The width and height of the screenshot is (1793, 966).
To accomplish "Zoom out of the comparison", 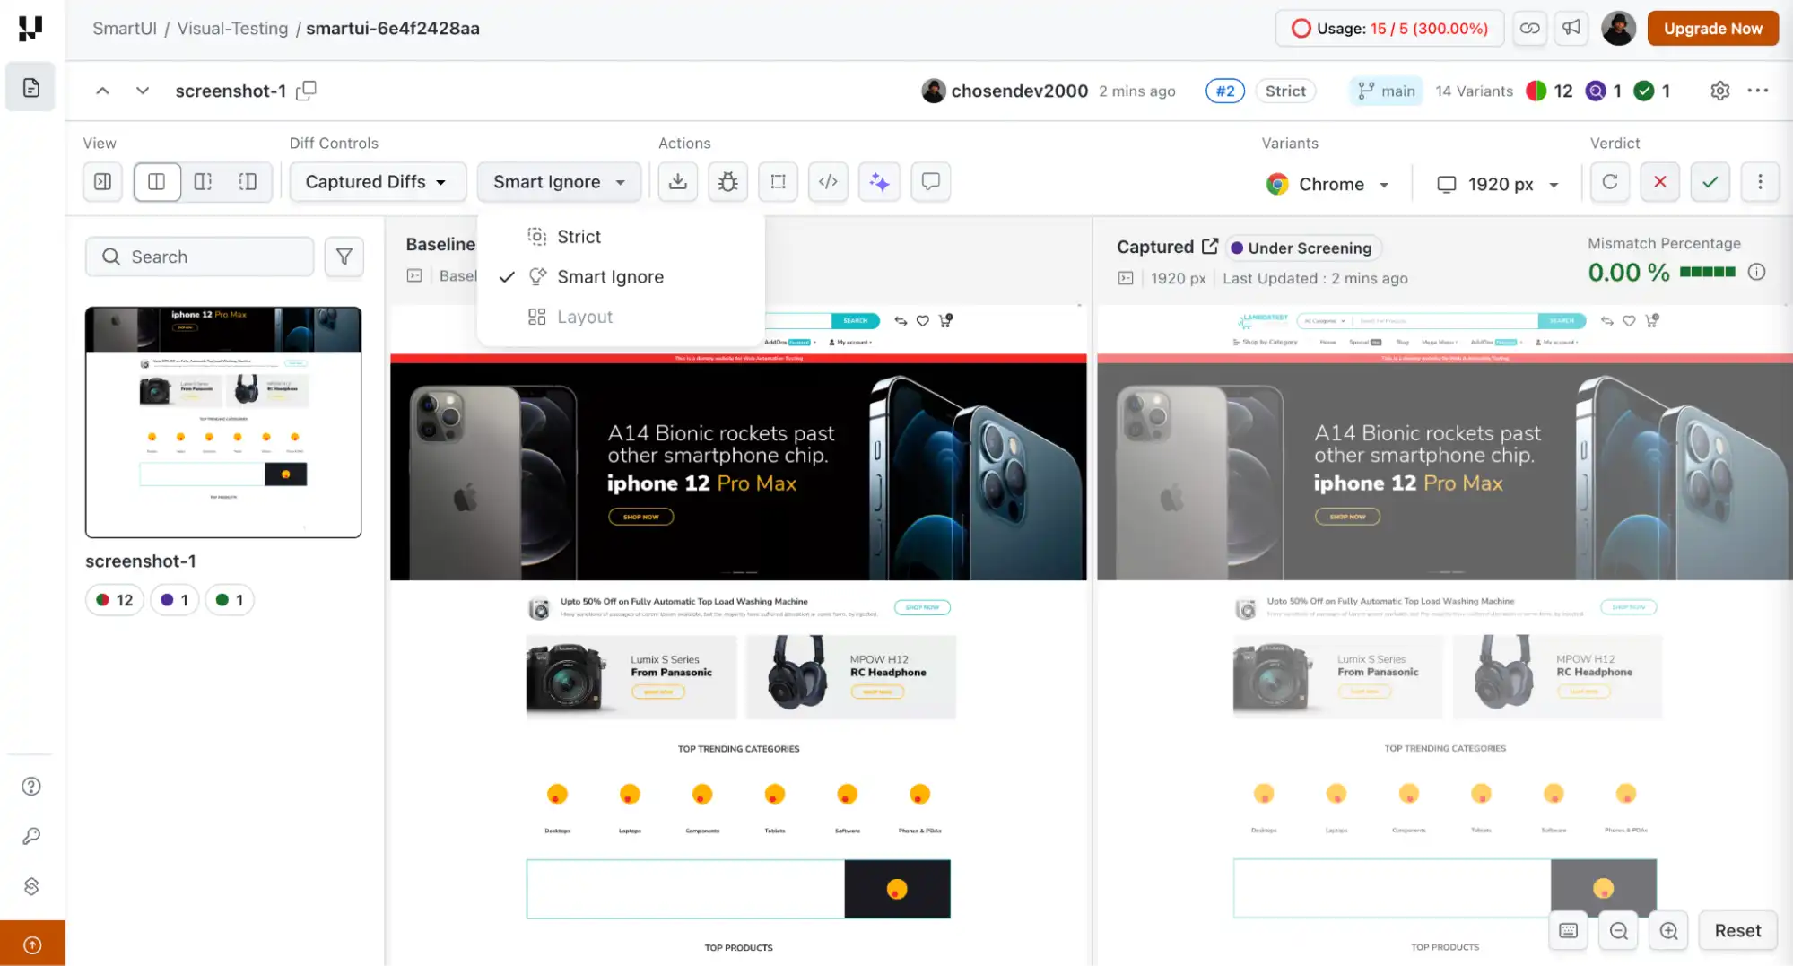I will pos(1618,931).
